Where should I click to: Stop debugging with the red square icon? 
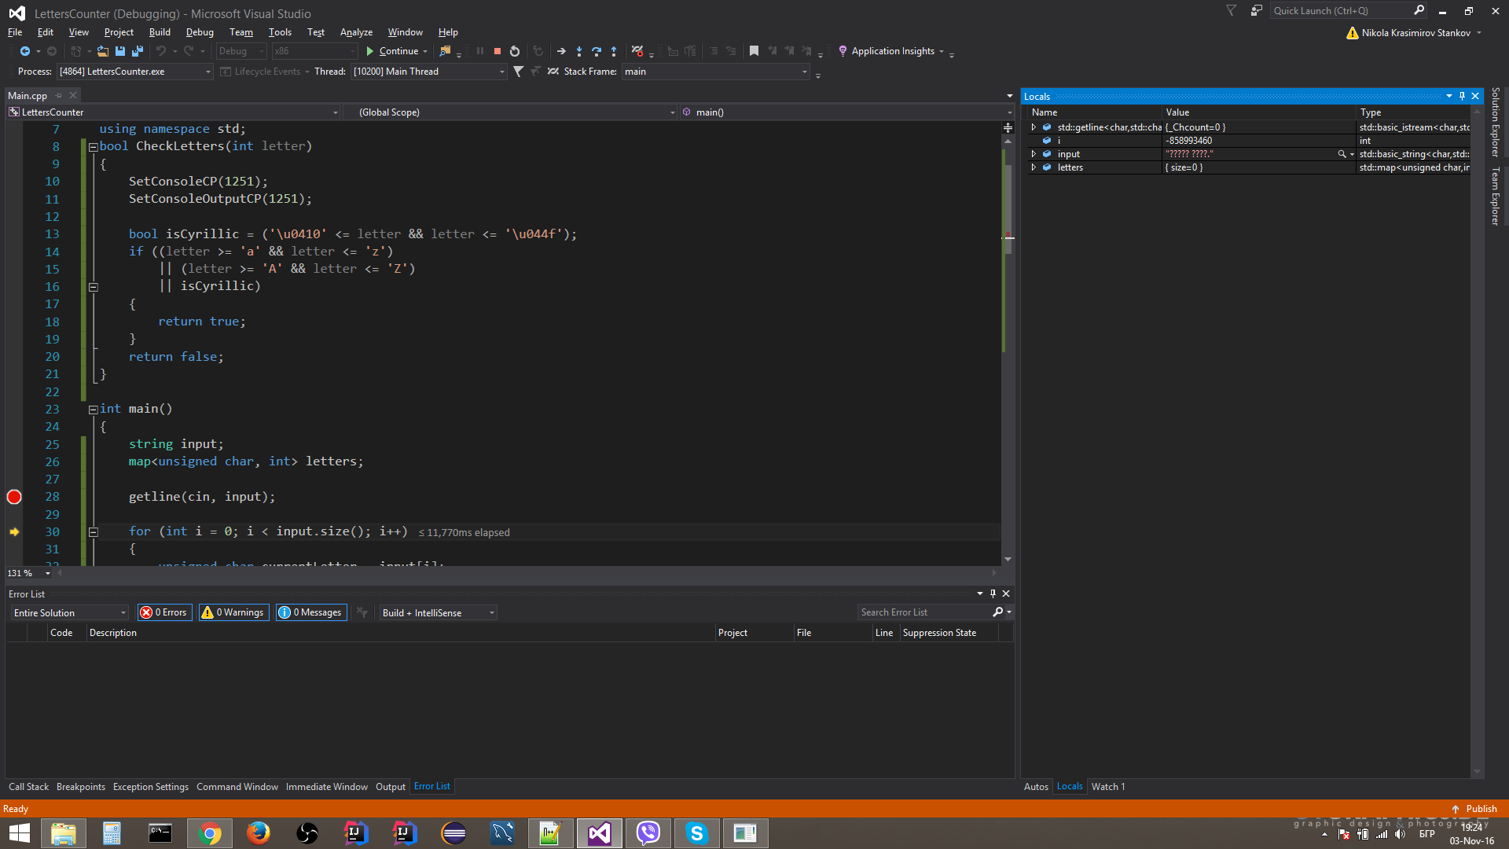pos(497,51)
